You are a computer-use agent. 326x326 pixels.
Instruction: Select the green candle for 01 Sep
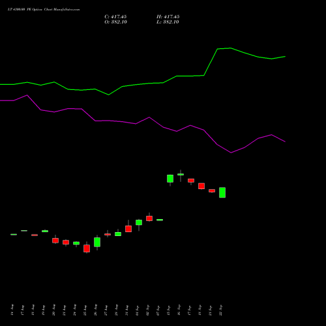(139, 222)
